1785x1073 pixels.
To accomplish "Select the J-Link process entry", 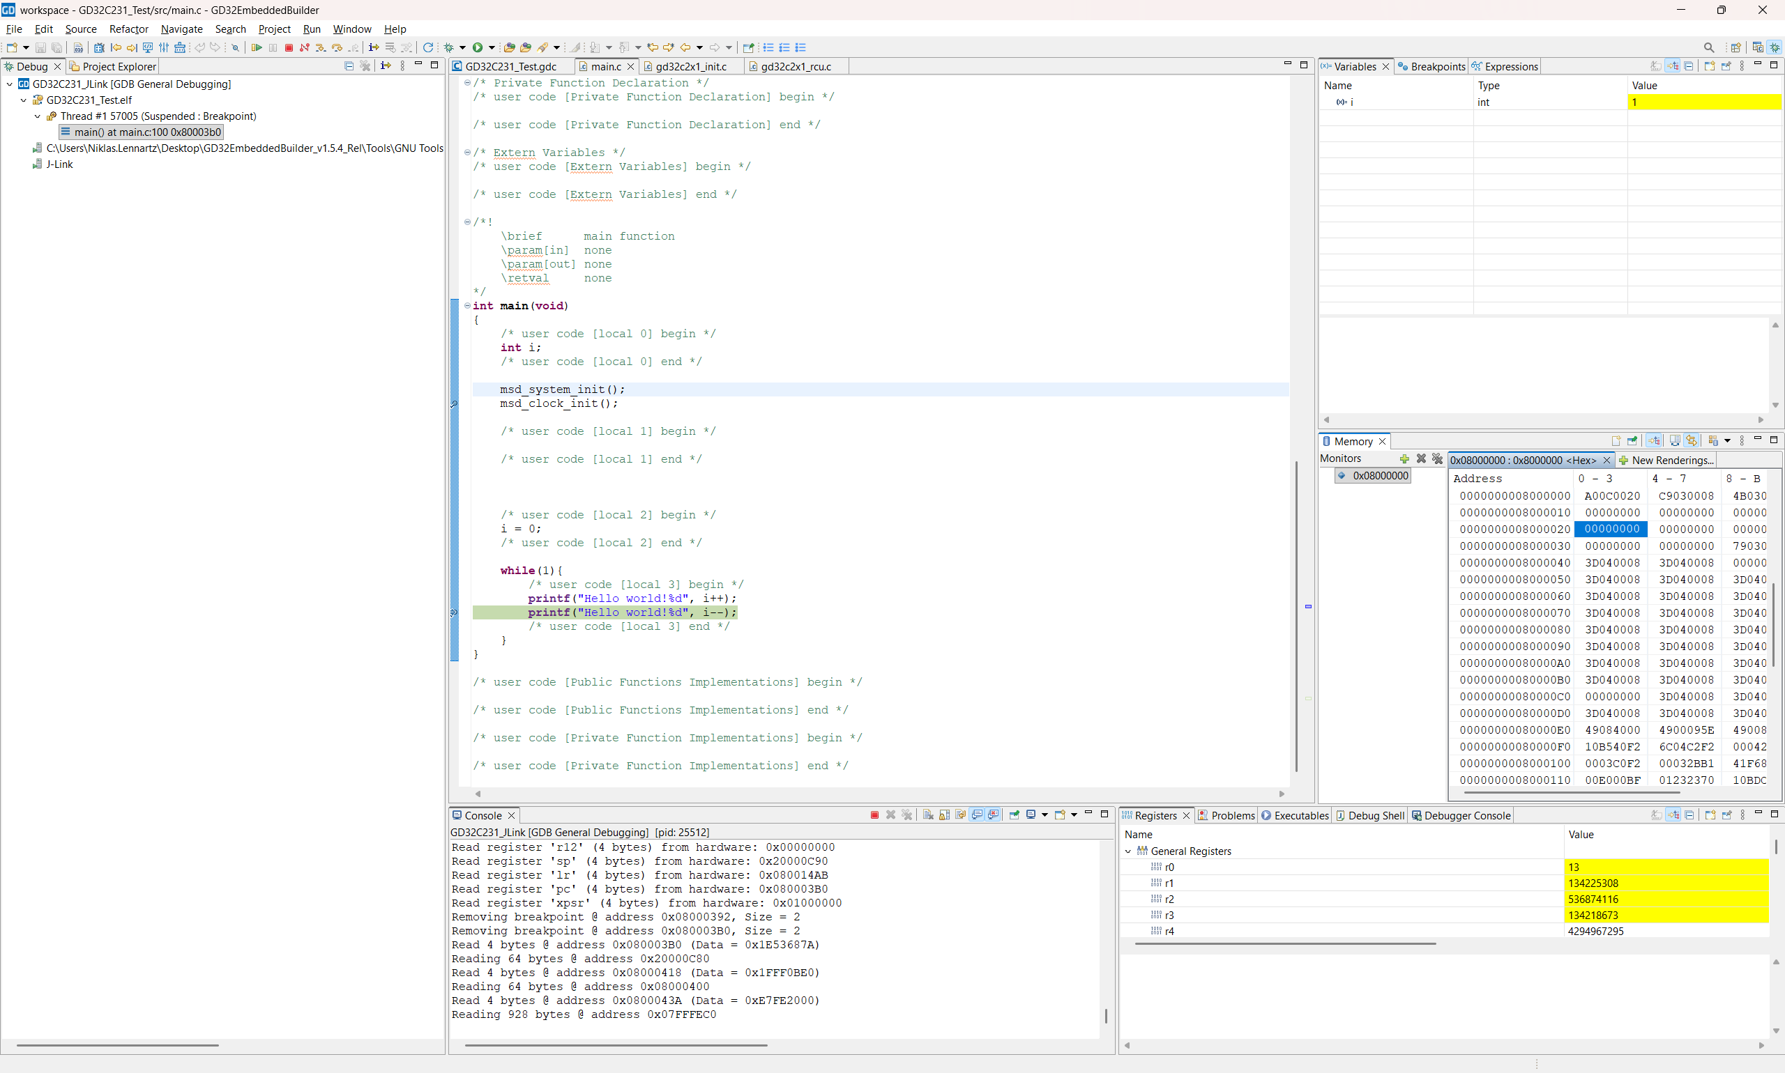I will click(x=59, y=164).
